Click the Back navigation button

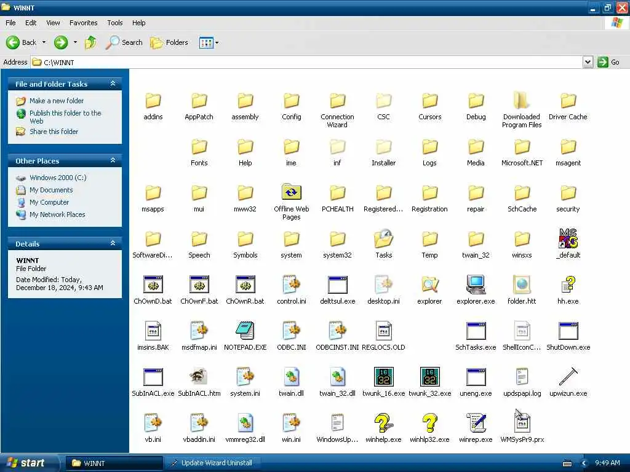tap(22, 42)
